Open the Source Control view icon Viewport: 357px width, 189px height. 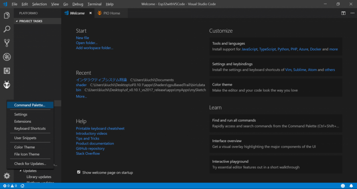coord(7,43)
